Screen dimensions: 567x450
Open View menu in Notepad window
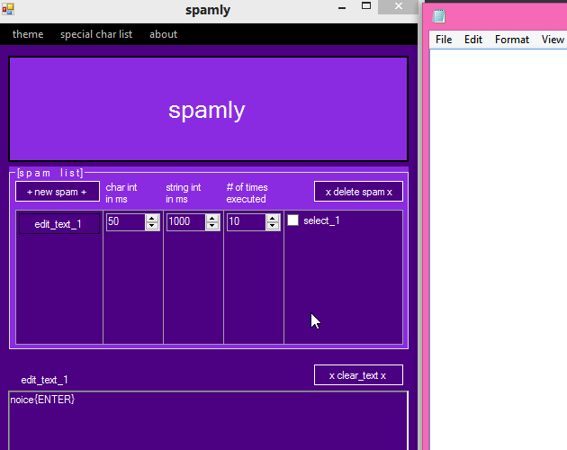(x=553, y=40)
